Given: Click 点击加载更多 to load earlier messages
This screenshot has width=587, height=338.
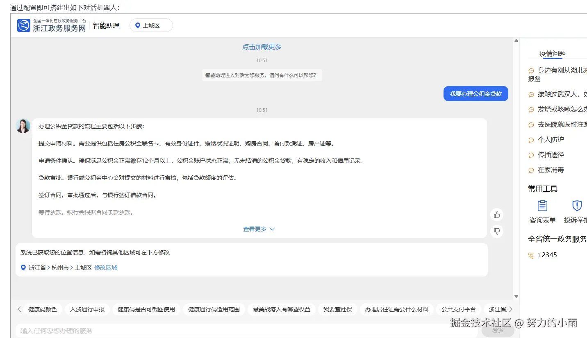Looking at the screenshot, I should tap(262, 47).
